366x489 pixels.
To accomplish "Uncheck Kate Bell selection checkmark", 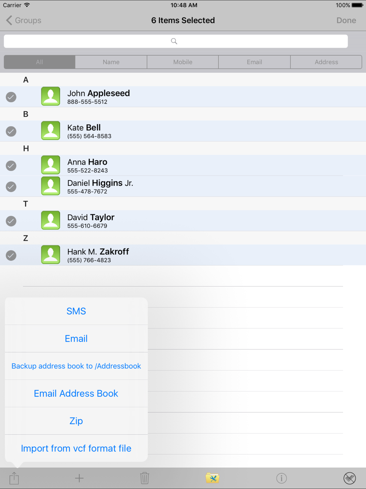I will coord(11,132).
